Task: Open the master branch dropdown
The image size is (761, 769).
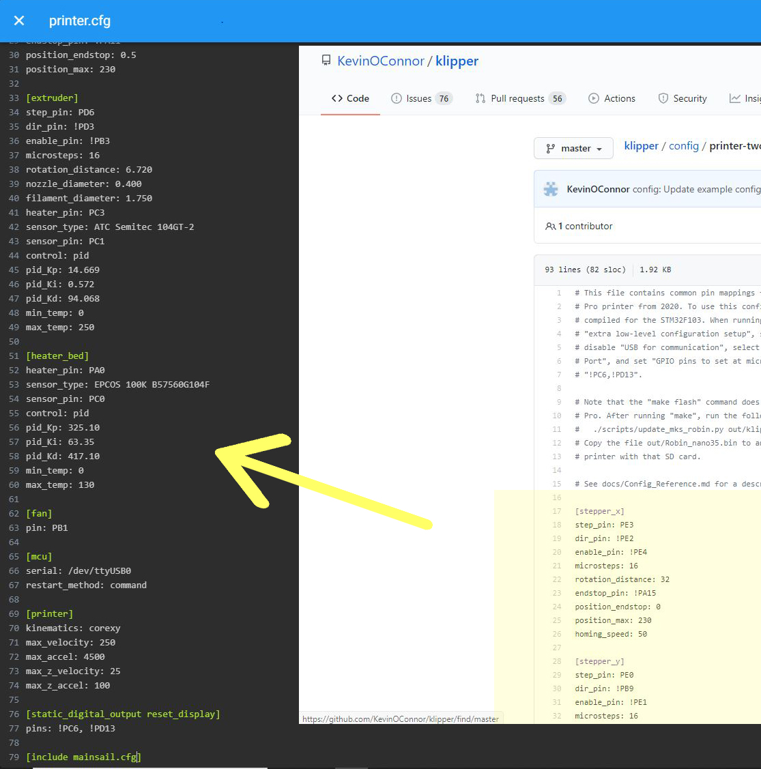Action: point(573,148)
